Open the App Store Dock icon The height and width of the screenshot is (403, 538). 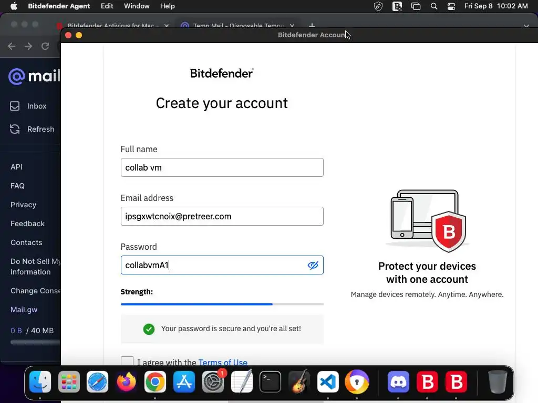click(184, 381)
